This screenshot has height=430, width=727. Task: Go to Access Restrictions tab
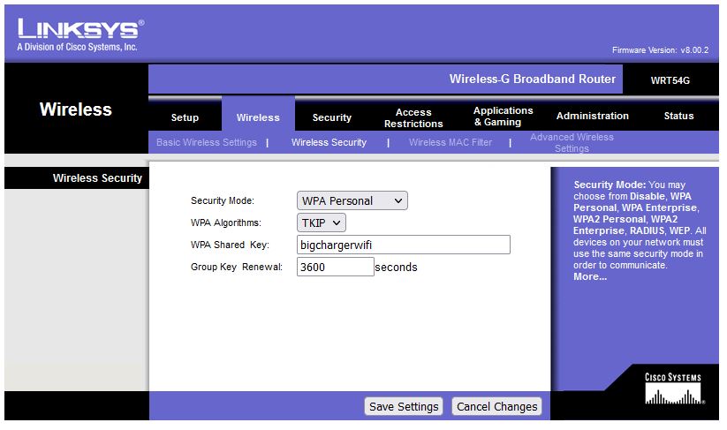pyautogui.click(x=413, y=118)
